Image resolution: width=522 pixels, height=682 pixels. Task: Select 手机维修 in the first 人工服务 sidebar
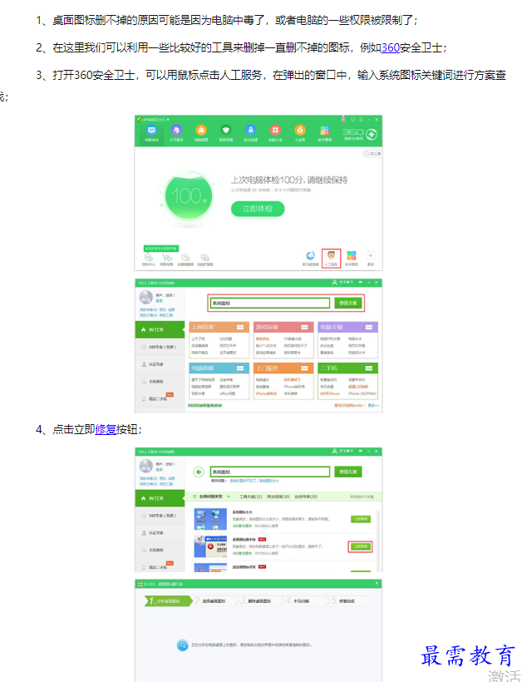tap(160, 382)
